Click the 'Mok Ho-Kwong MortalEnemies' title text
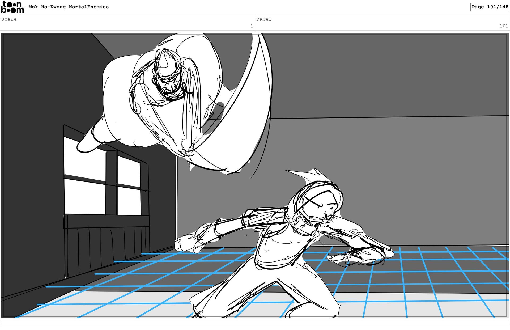The width and height of the screenshot is (510, 330). [x=69, y=7]
